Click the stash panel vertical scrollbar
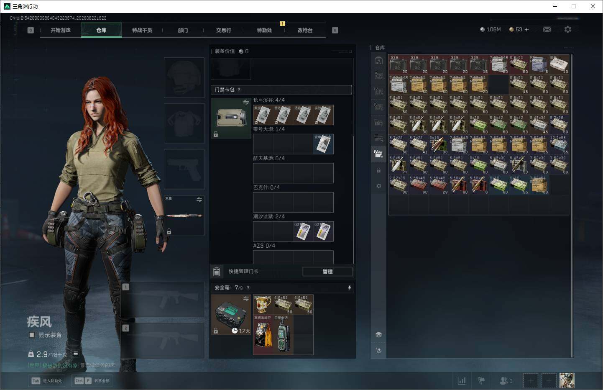 coord(571,205)
